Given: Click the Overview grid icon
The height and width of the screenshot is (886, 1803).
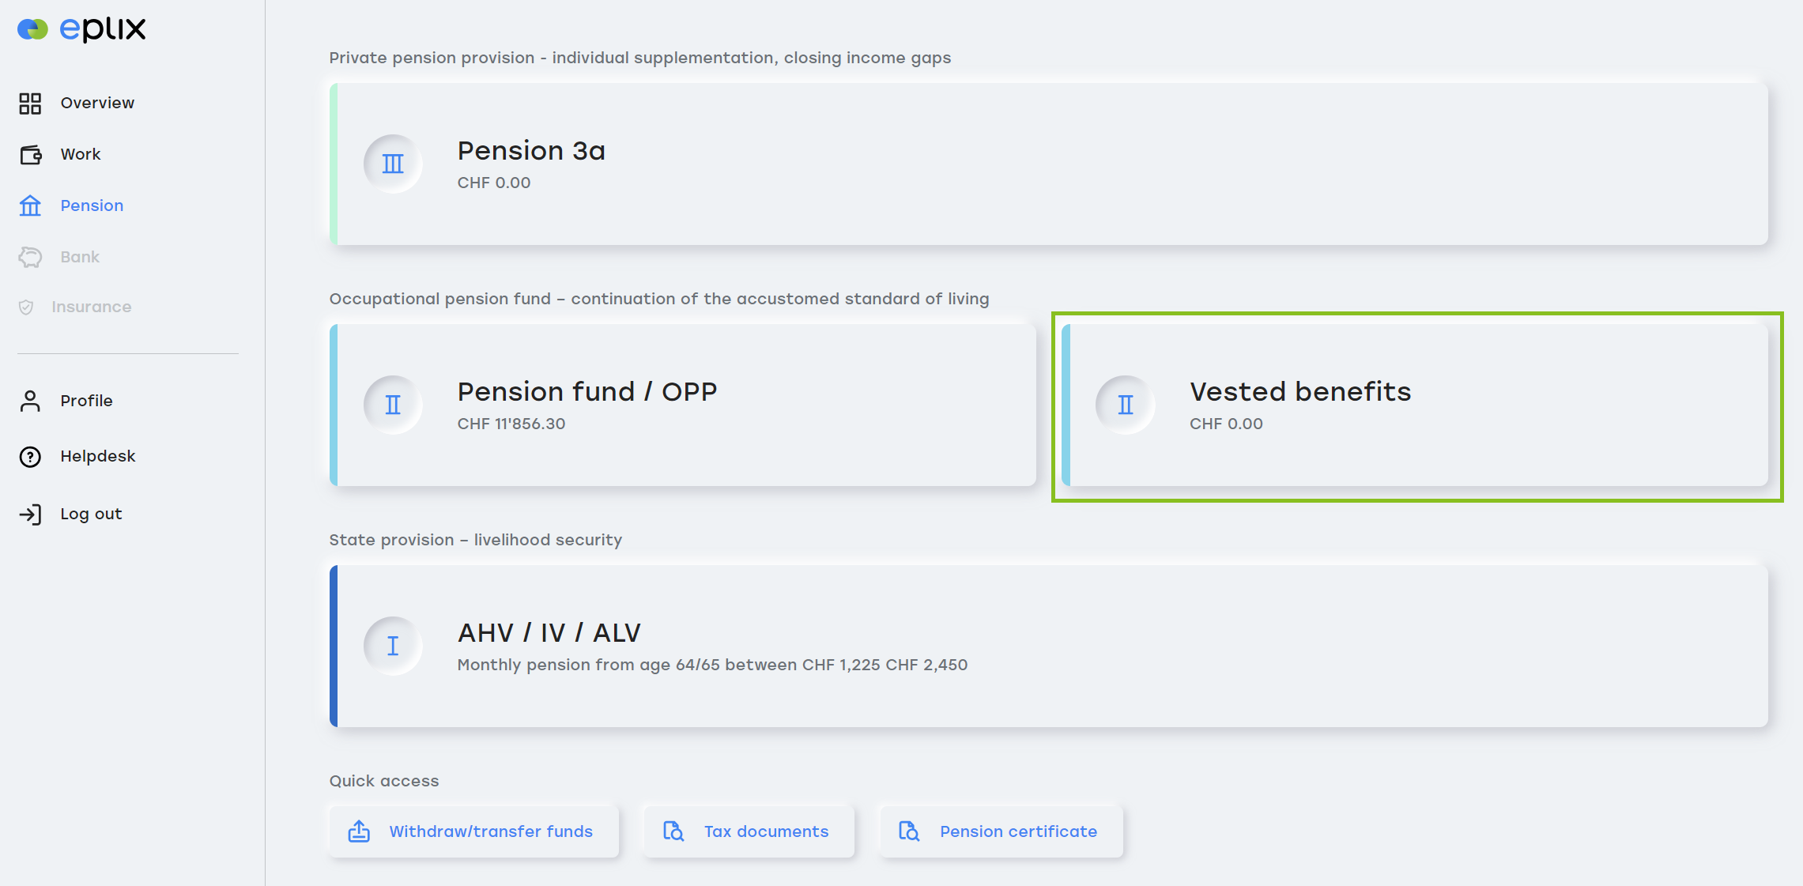Looking at the screenshot, I should click(x=30, y=104).
